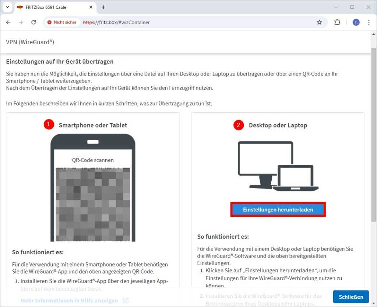Image resolution: width=377 pixels, height=307 pixels.
Task: Click the back navigation arrow
Action: point(8,22)
